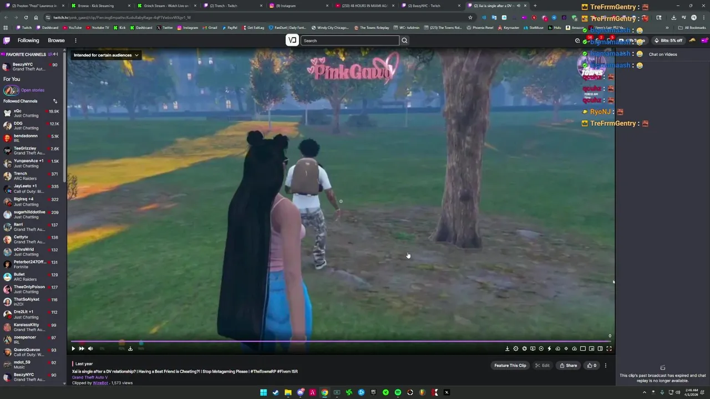Open sugarhilddotlive channel in sidebar
Screen dimensions: 710x399
tap(32, 214)
